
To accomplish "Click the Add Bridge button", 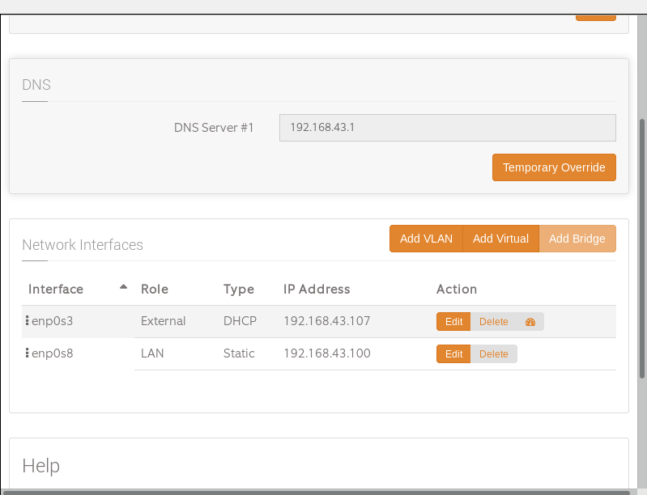I will [x=577, y=239].
